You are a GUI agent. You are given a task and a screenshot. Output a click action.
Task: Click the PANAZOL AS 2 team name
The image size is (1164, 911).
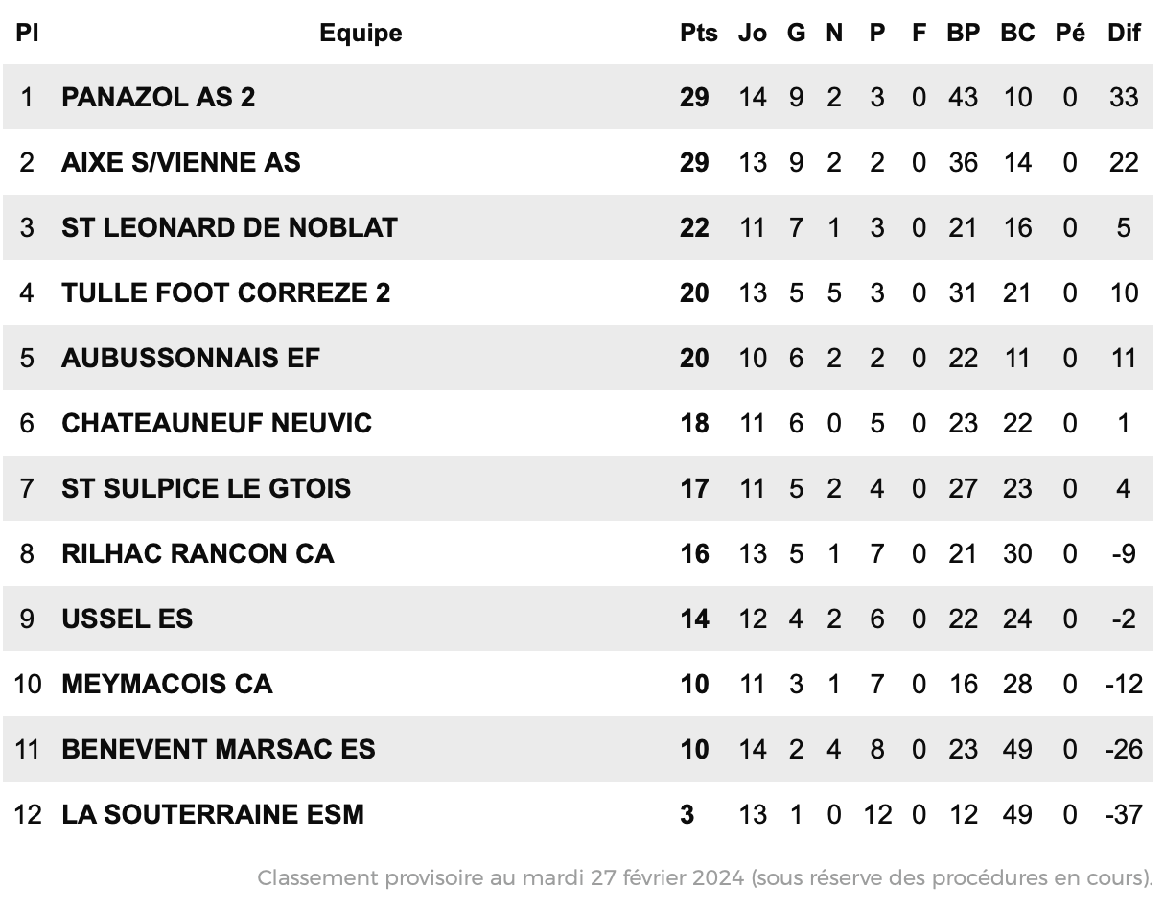[x=158, y=97]
